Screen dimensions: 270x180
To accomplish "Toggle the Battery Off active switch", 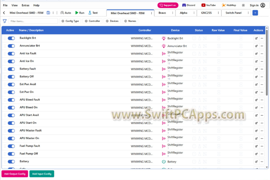I will click(11, 77).
